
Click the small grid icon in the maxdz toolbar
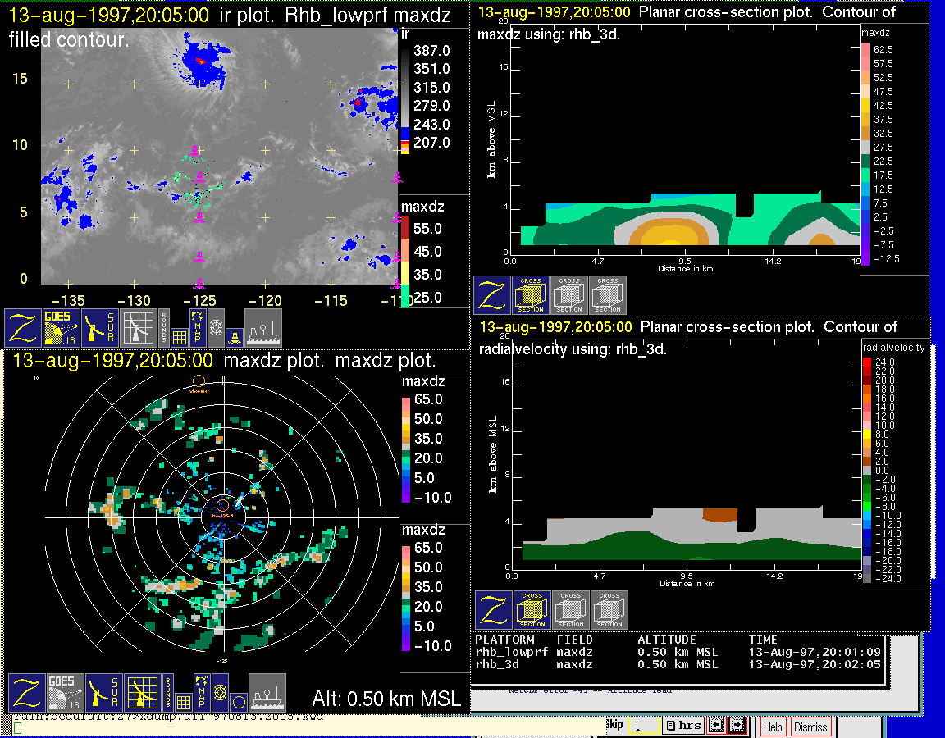click(183, 702)
